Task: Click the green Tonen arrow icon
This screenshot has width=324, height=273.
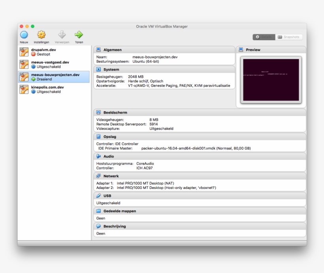Action: (79, 35)
